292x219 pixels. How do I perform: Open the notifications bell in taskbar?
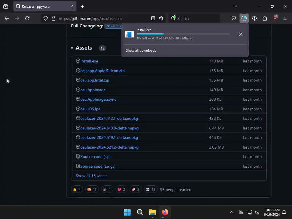(x=284, y=212)
